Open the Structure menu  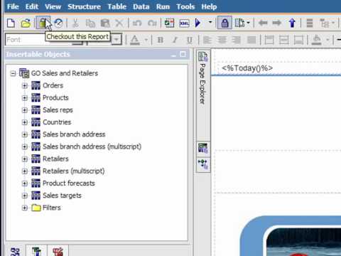tap(84, 6)
